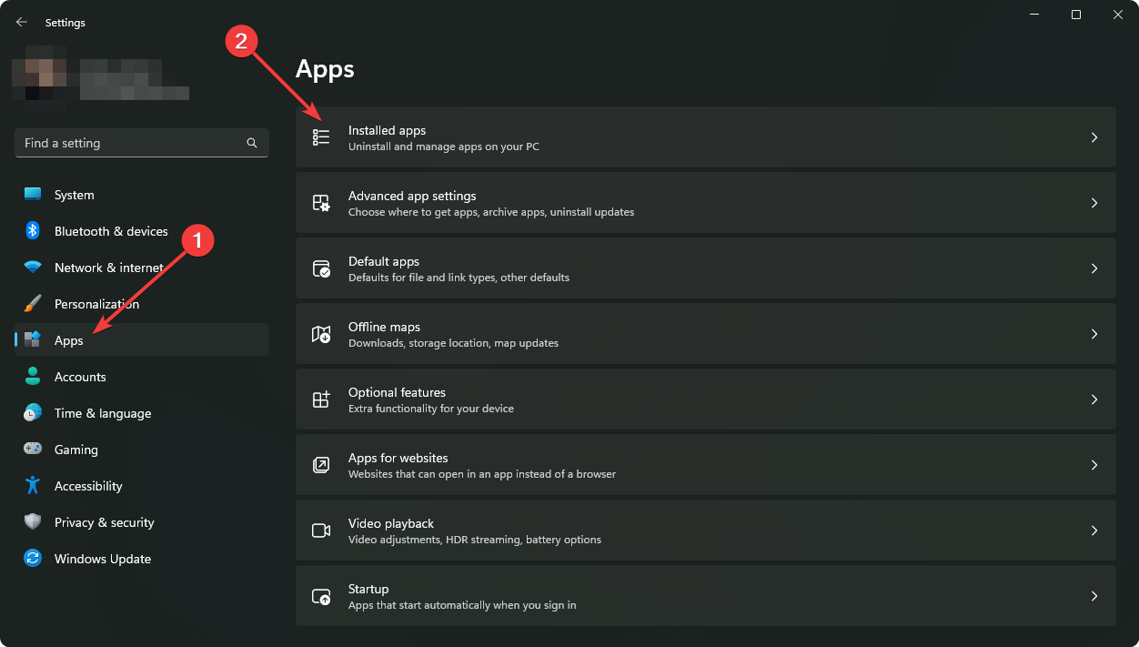Image resolution: width=1139 pixels, height=647 pixels.
Task: Open Default apps via right chevron
Action: [x=1094, y=268]
